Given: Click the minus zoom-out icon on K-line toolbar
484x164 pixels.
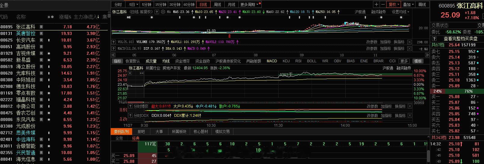Looking at the screenshot, I should 383,5.
